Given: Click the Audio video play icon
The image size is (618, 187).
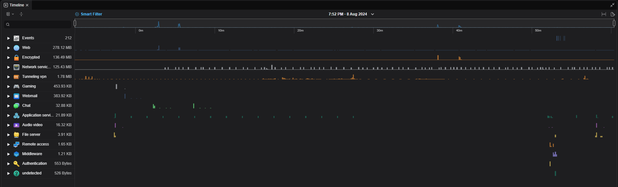Looking at the screenshot, I should (16, 125).
